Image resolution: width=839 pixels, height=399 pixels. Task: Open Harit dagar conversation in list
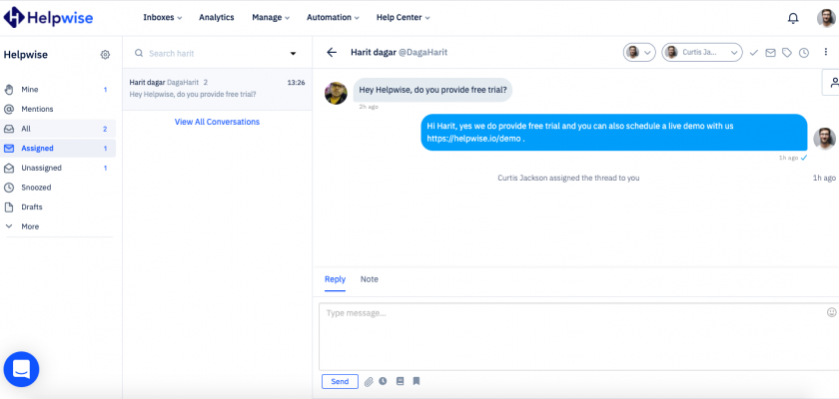[x=218, y=89]
